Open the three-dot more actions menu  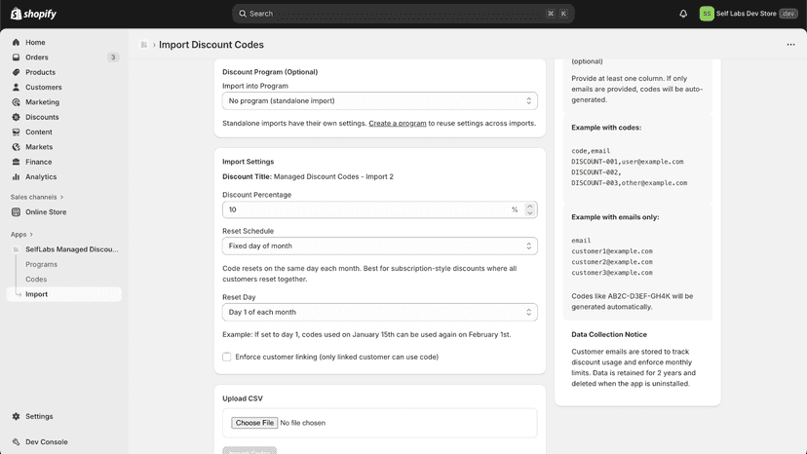(790, 45)
